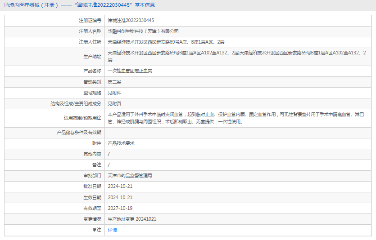
Task: Select the page title 境内医疗器械（注册）
Action: (x=34, y=5)
